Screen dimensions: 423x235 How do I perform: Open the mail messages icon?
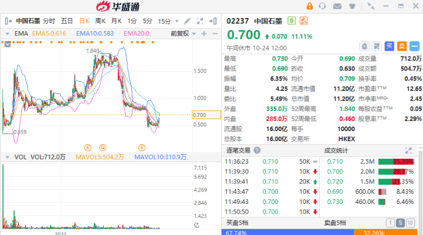337,6
